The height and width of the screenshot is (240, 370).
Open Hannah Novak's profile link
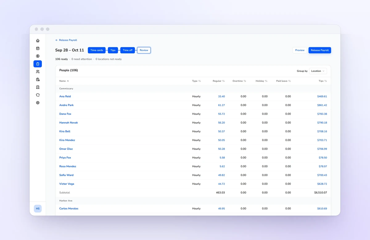(x=68, y=123)
